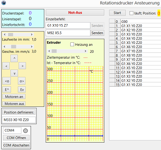Click the extruder temperature slider thumb

pos(54,51)
